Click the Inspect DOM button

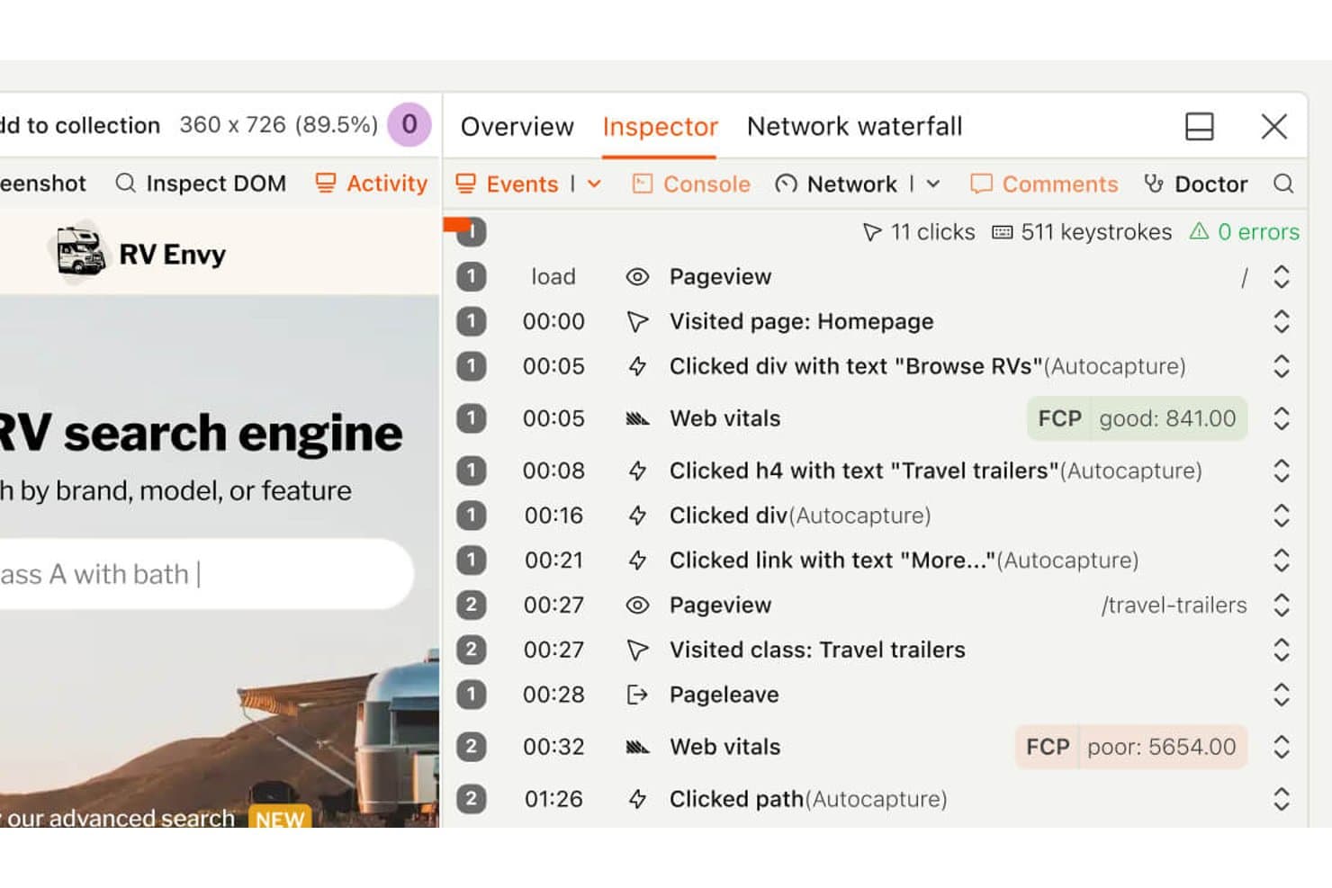coord(201,184)
